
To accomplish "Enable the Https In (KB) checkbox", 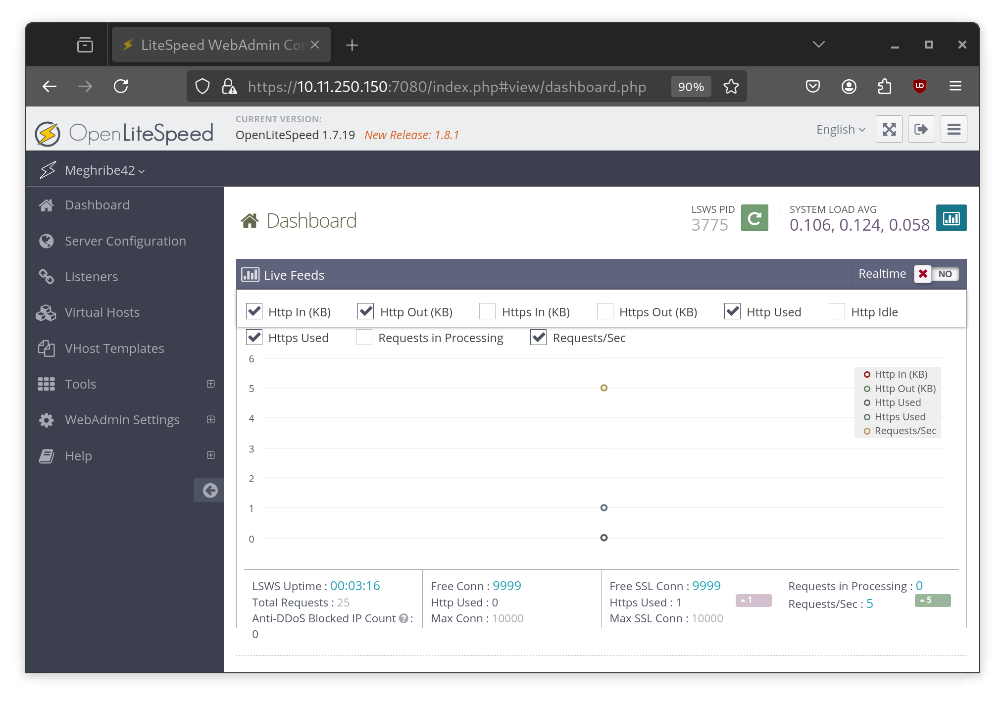I will pos(488,311).
